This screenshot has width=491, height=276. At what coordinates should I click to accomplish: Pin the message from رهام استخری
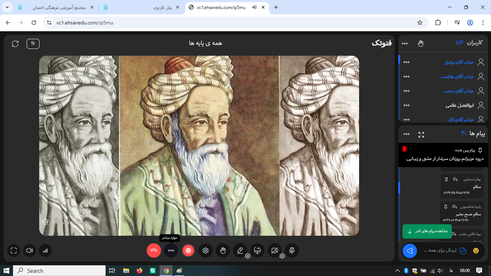pos(446,179)
